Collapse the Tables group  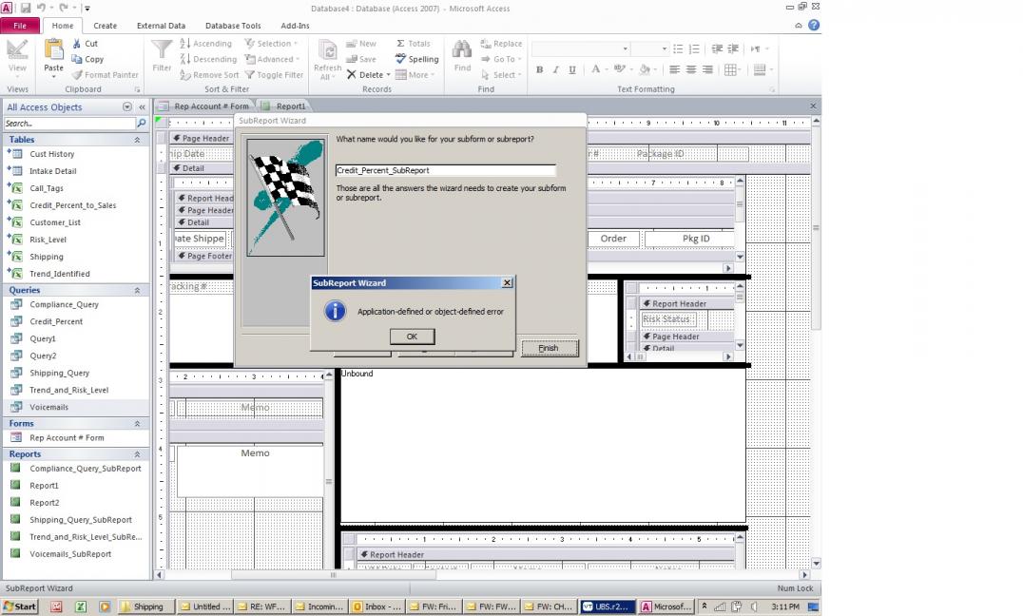pyautogui.click(x=138, y=140)
